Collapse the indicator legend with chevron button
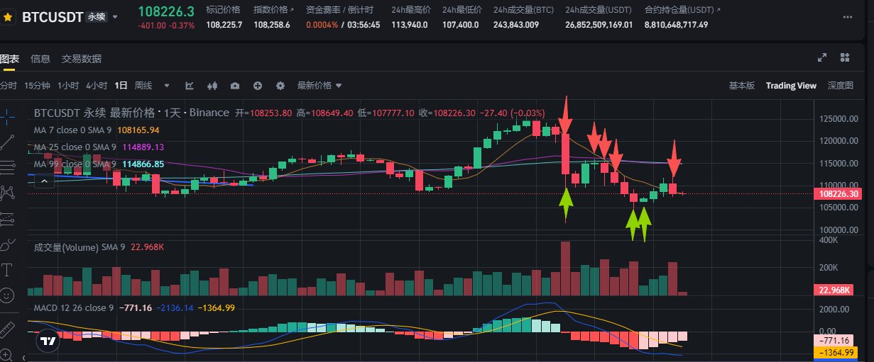Viewport: 874px width, 362px height. click(44, 181)
